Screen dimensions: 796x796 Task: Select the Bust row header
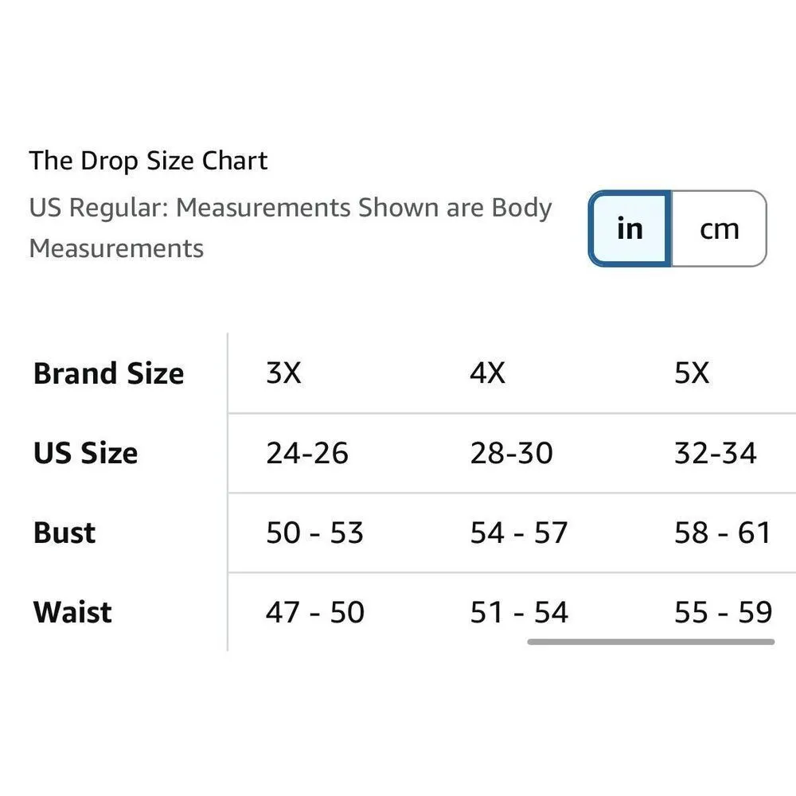63,533
